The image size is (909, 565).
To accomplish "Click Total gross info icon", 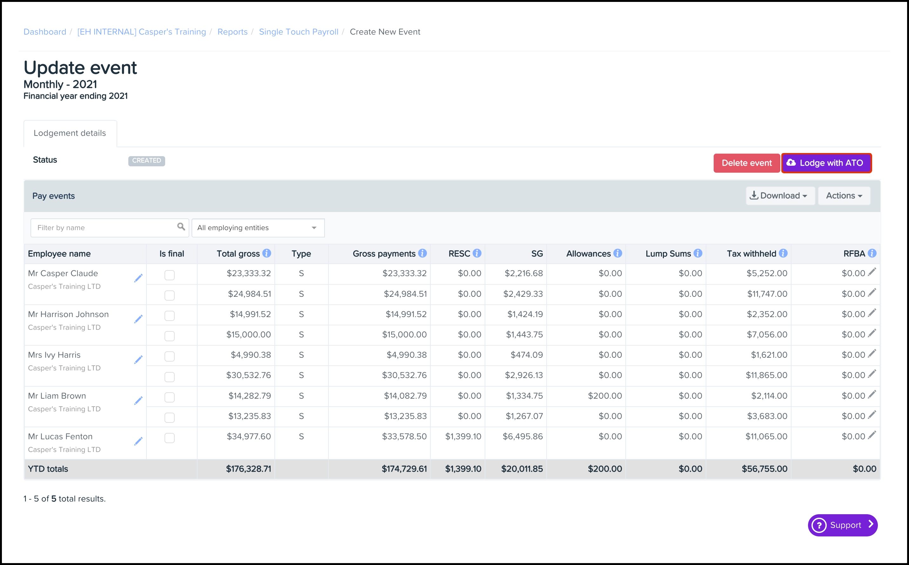I will point(266,253).
